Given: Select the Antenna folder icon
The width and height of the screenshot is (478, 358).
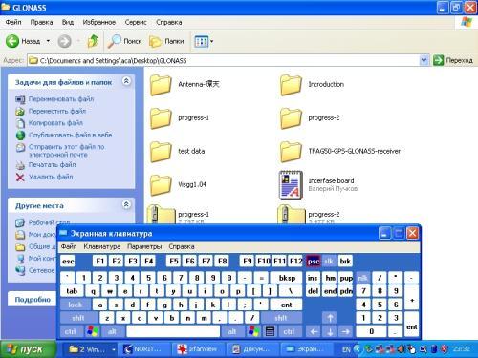Looking at the screenshot, I should (161, 85).
